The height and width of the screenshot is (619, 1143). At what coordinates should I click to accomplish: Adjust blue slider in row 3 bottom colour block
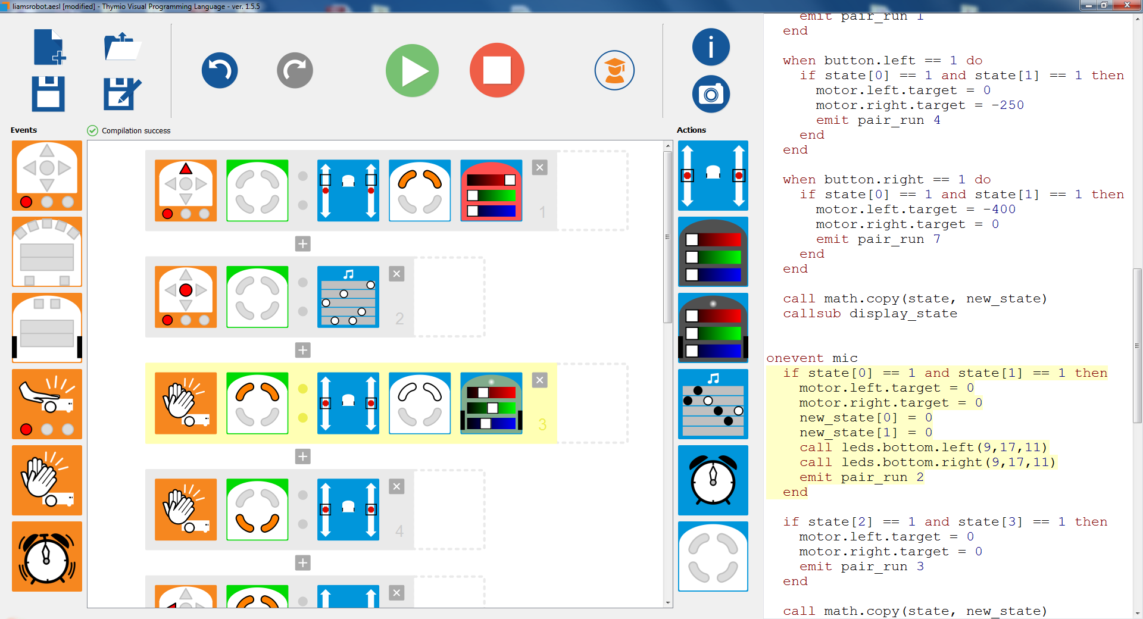pos(491,423)
